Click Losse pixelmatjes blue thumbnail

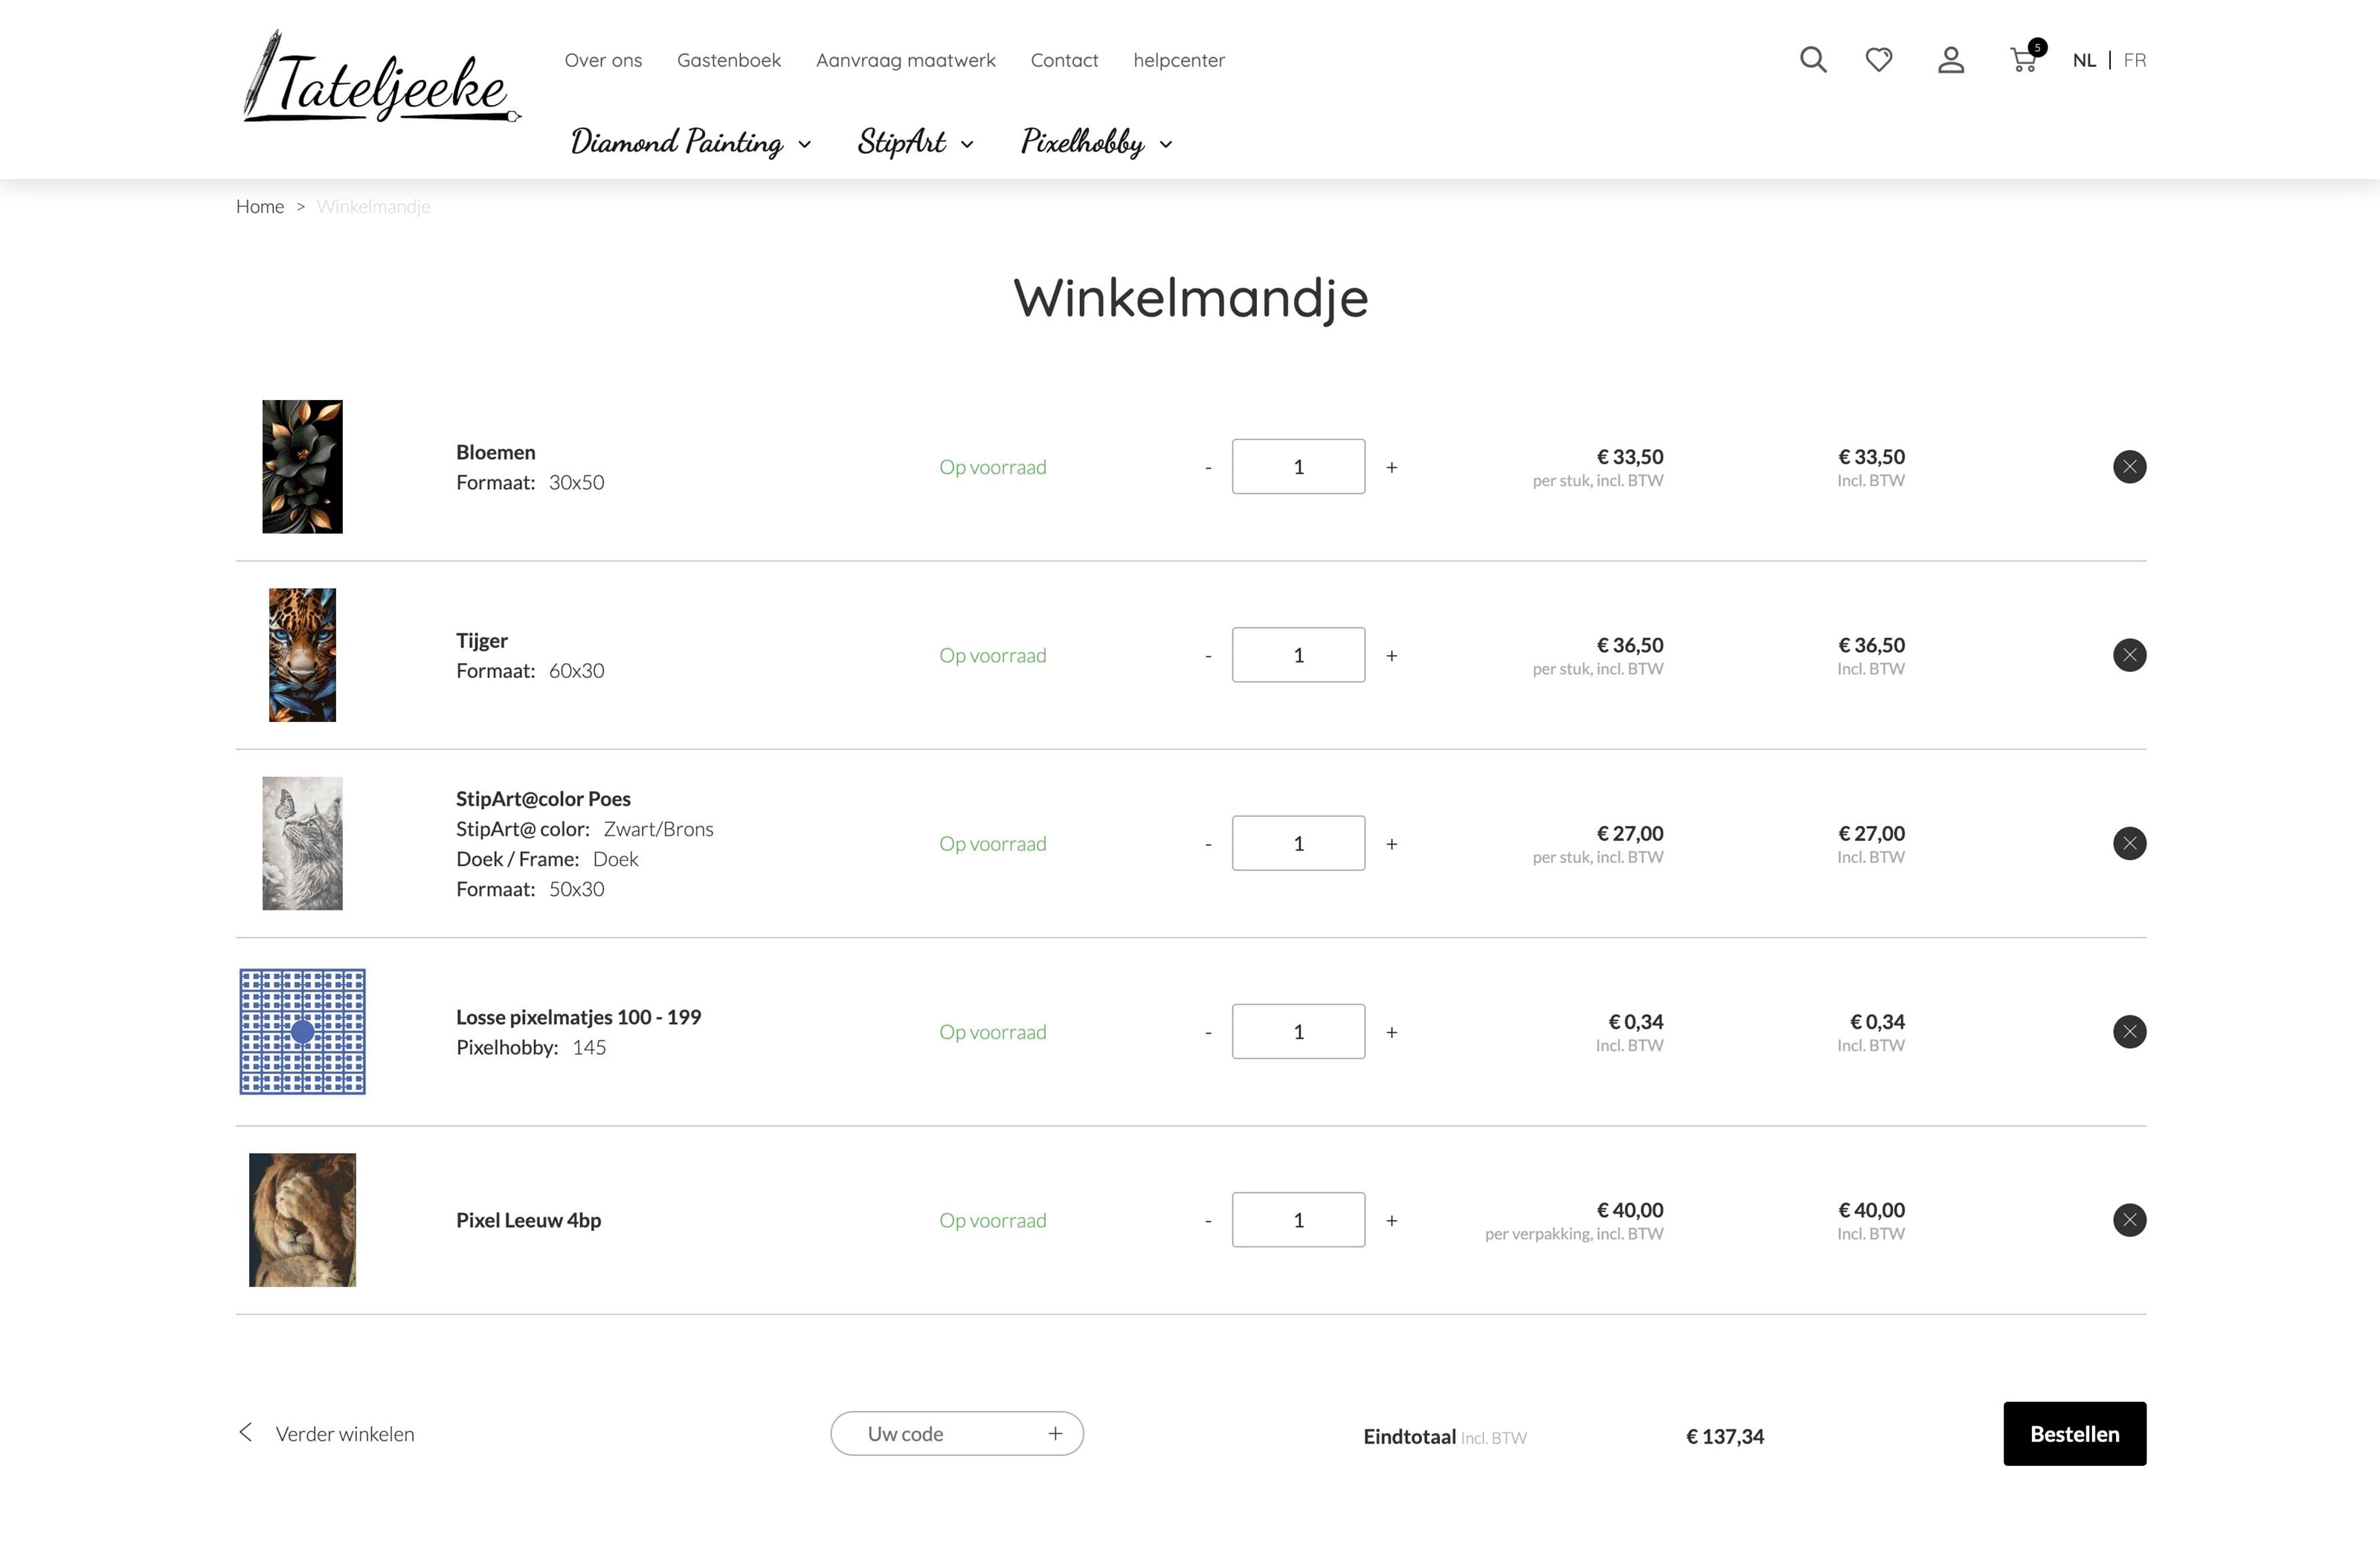click(302, 1031)
